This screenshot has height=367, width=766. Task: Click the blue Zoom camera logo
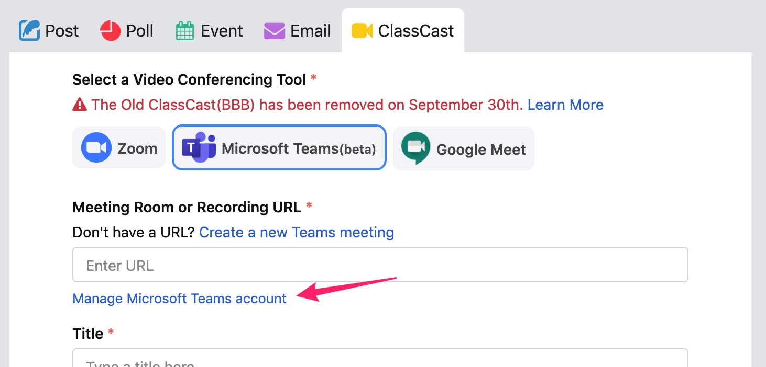click(x=96, y=148)
